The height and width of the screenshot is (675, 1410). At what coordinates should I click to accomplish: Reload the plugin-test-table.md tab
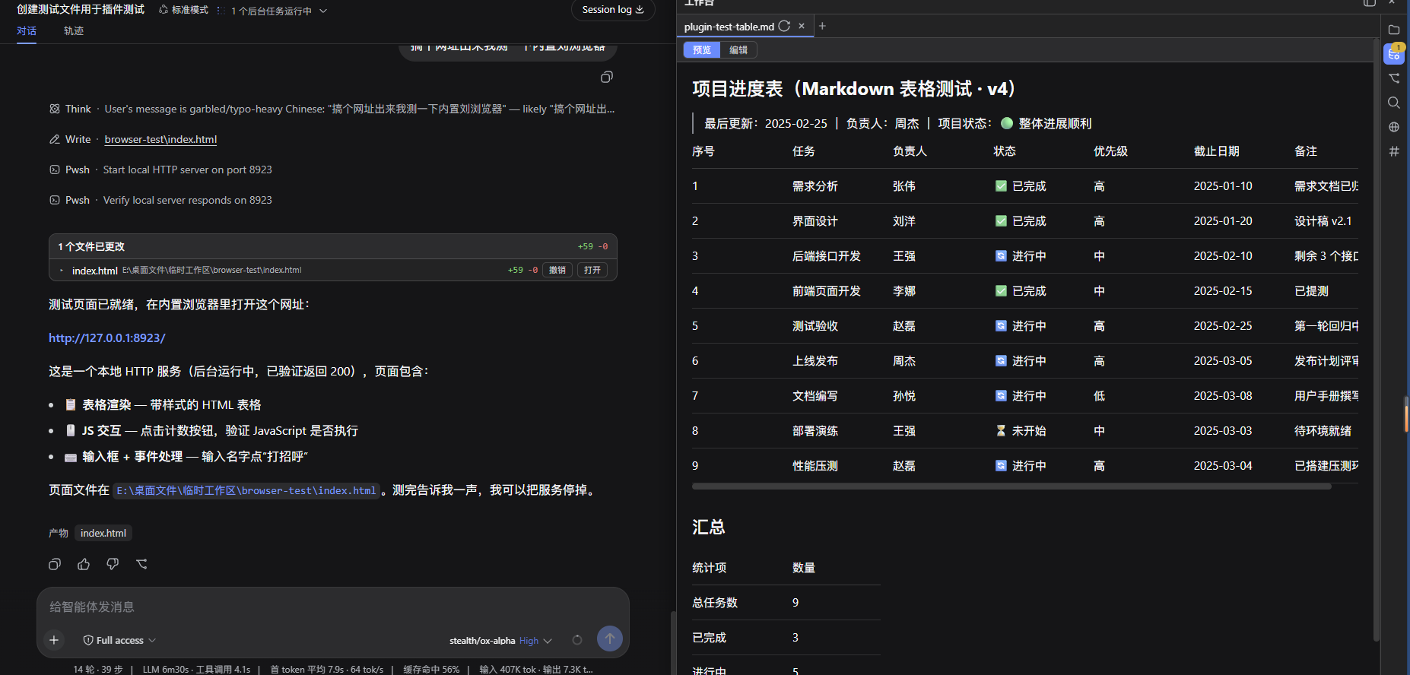pyautogui.click(x=784, y=26)
